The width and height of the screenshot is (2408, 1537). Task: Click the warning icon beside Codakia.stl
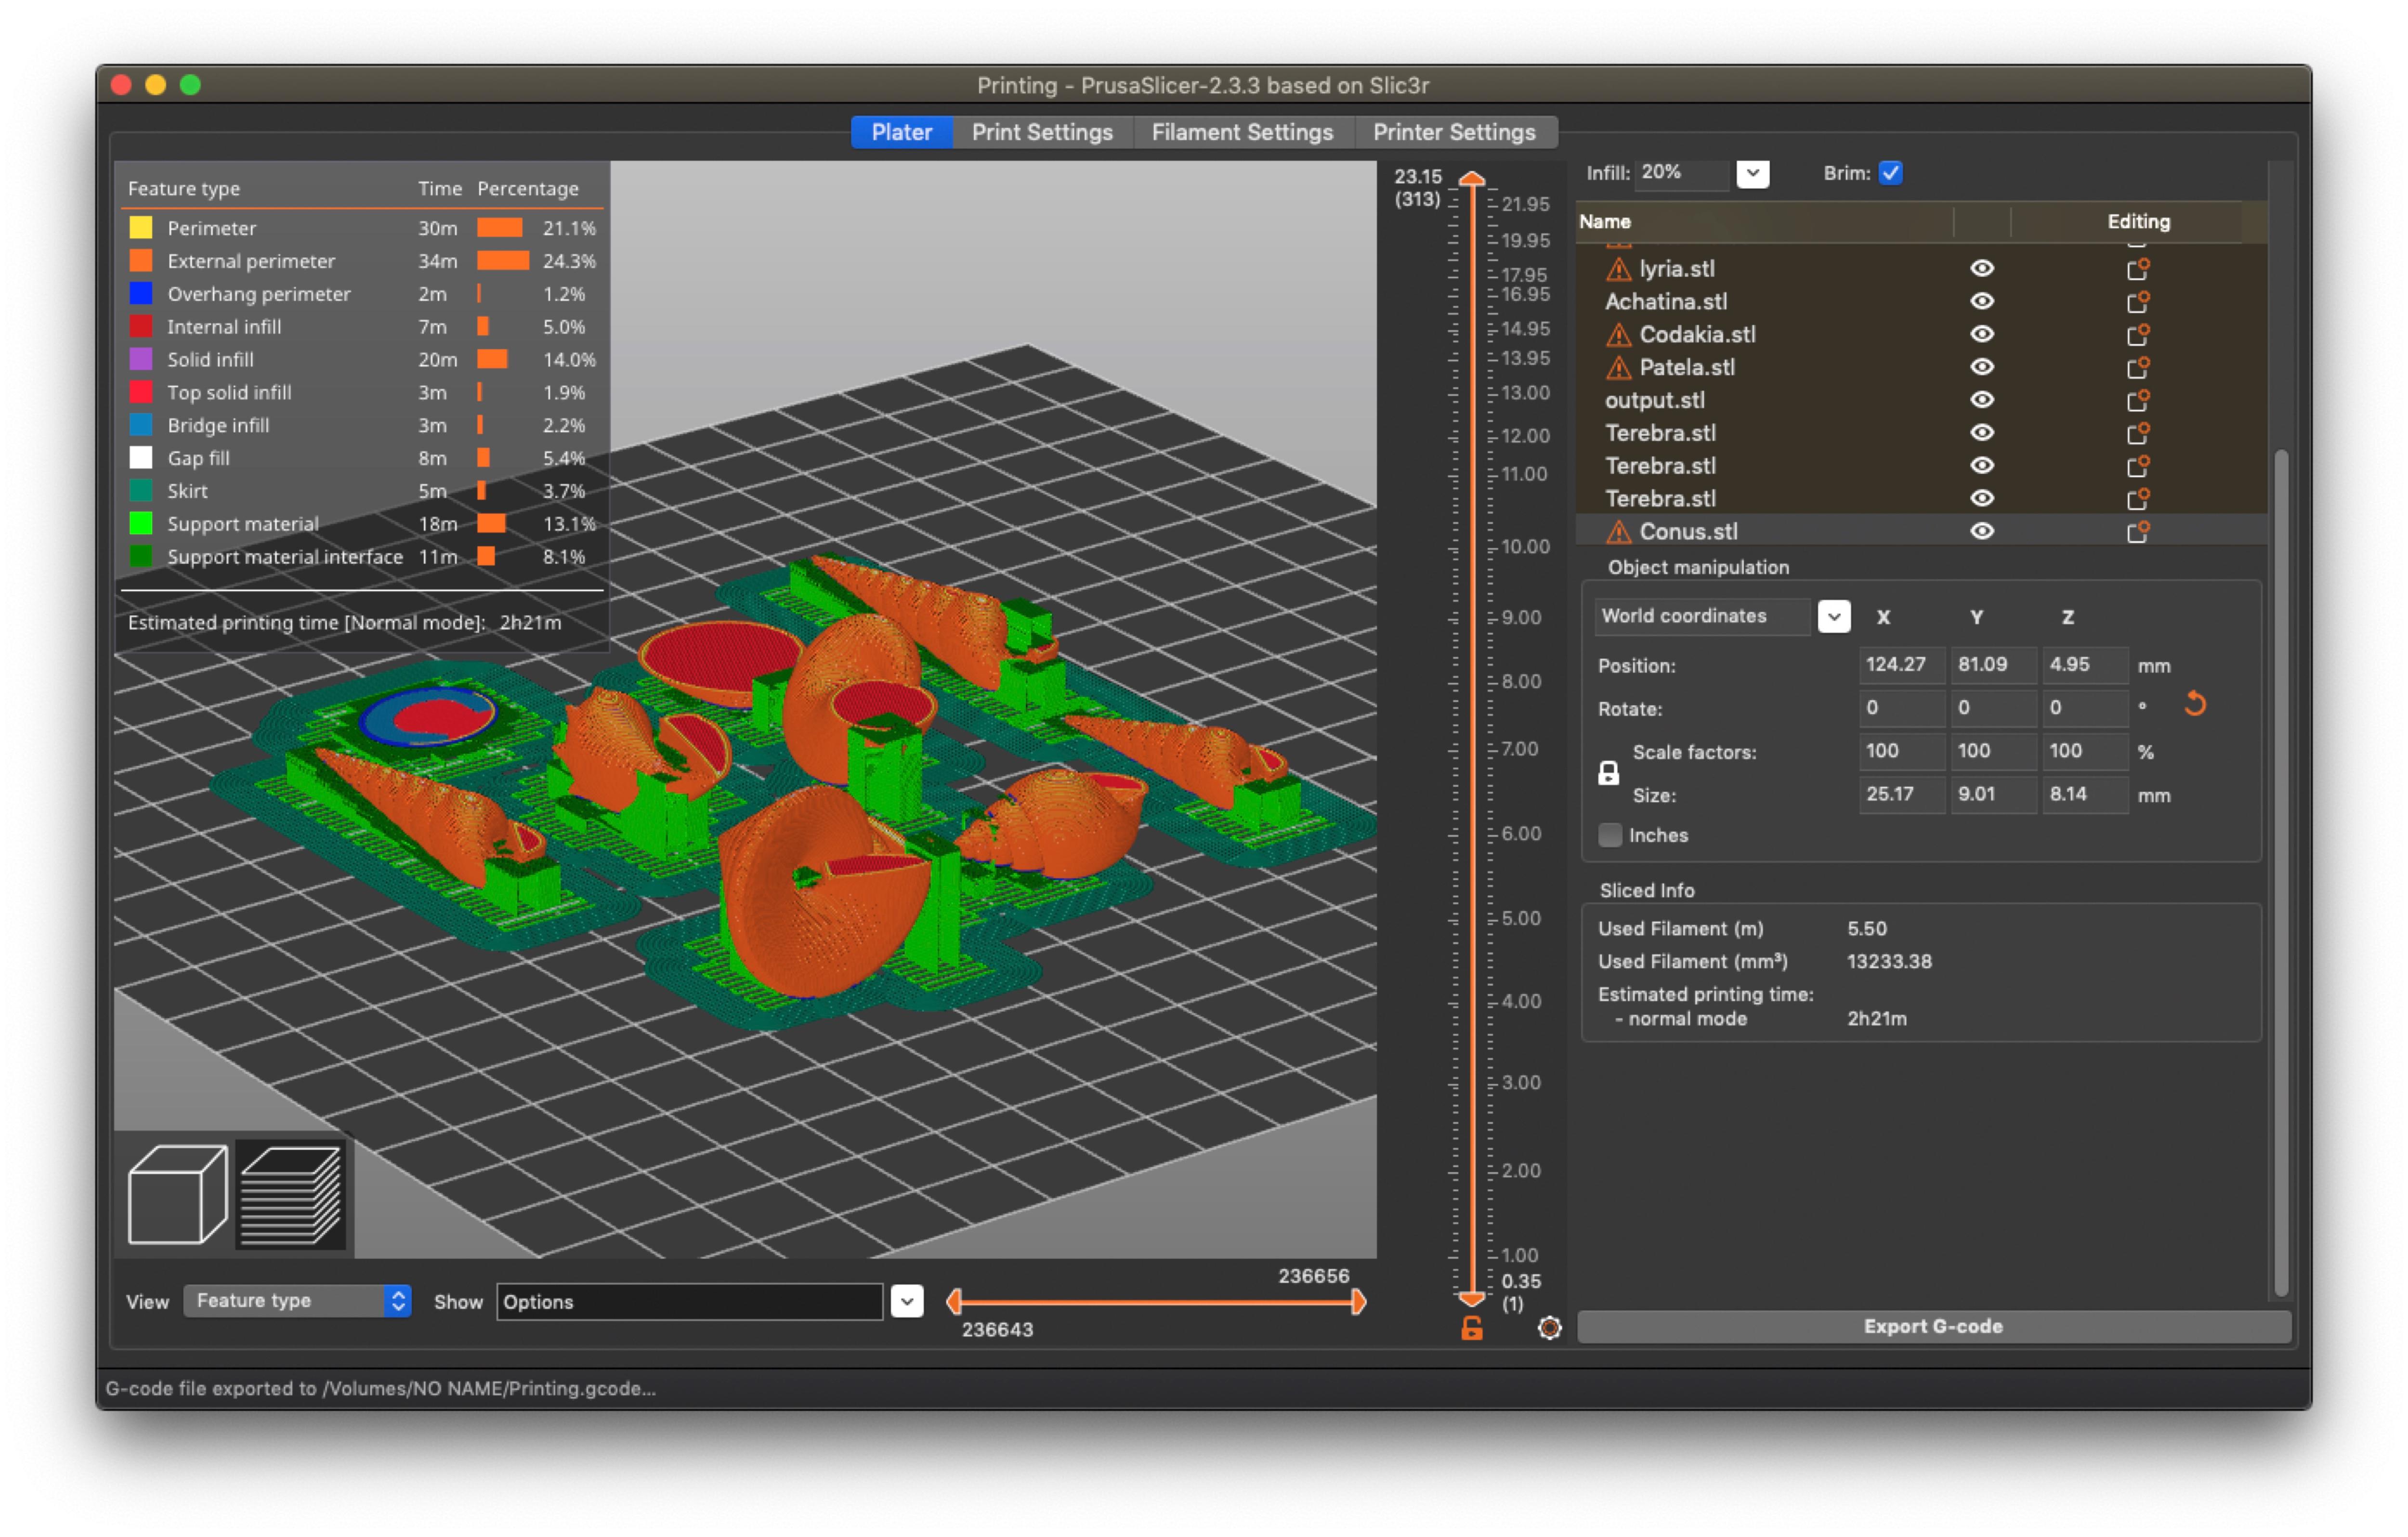(x=1618, y=334)
